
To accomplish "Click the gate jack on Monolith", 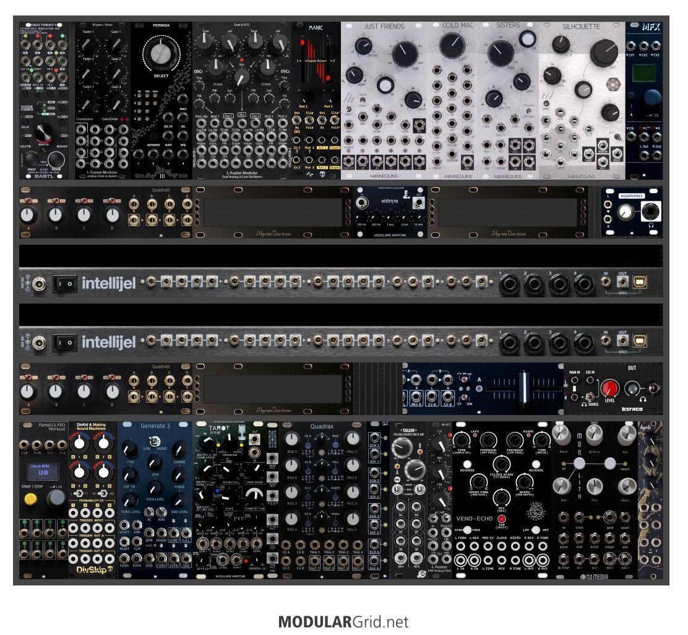I will pyautogui.click(x=610, y=516).
